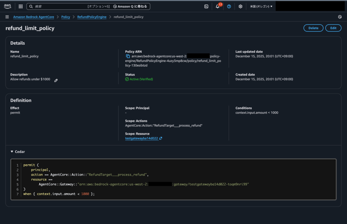The image size is (347, 224).
Task: Open the AWS services grid menu
Action: (21, 6)
